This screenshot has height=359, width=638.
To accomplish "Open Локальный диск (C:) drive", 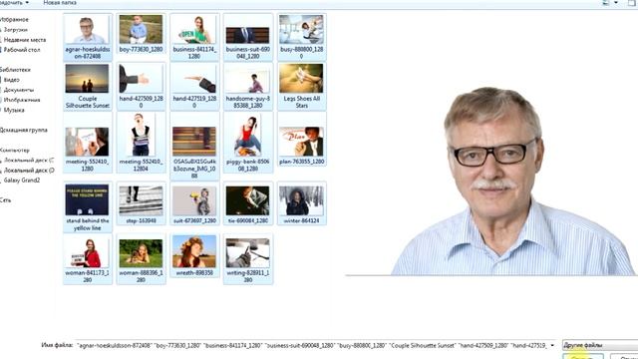I will pyautogui.click(x=29, y=160).
